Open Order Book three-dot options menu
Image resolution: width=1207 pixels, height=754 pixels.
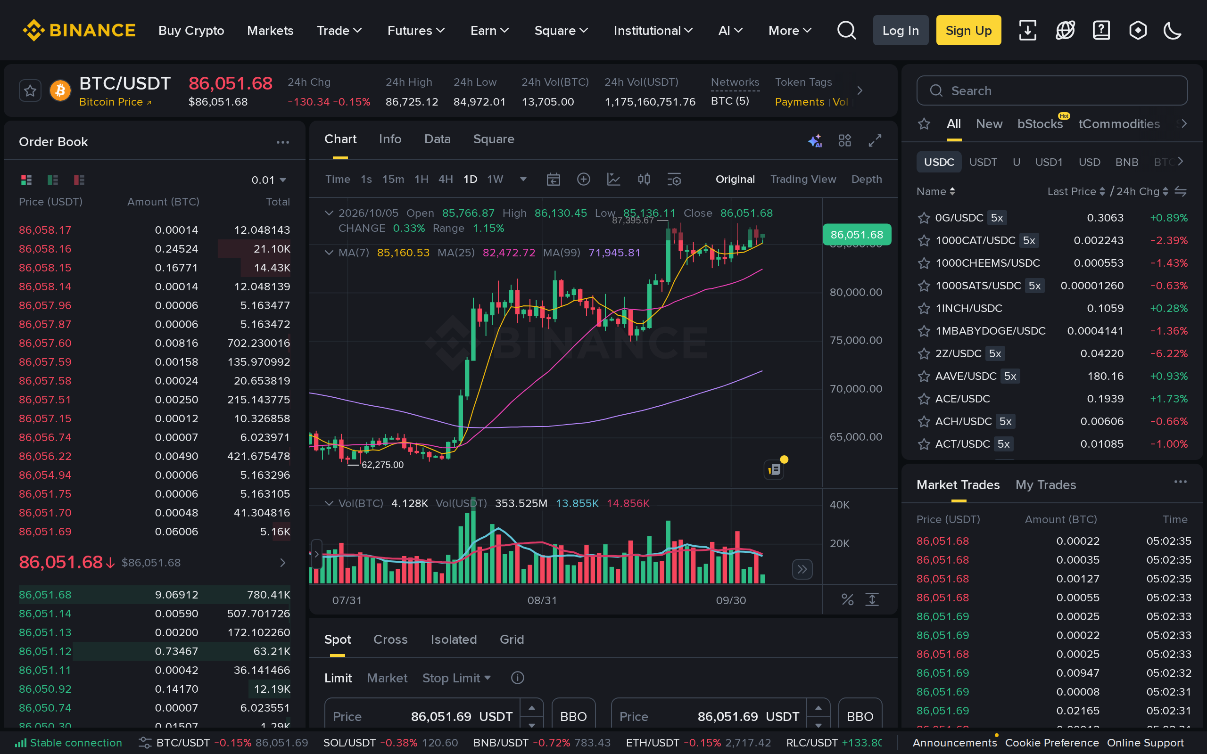pyautogui.click(x=283, y=142)
